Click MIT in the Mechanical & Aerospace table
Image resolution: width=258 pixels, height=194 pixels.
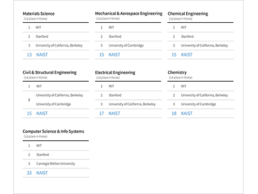[111, 27]
